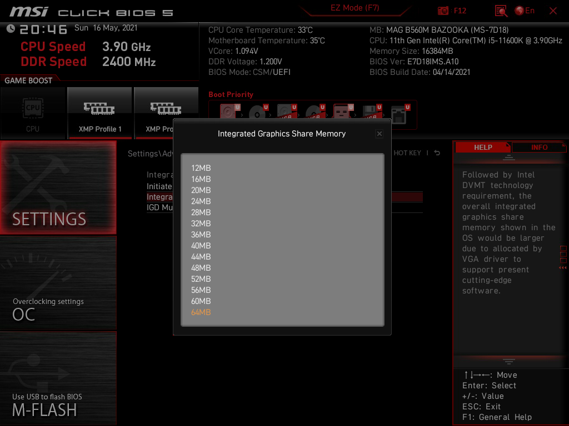Switch to EZ Mode (F7)

point(355,8)
